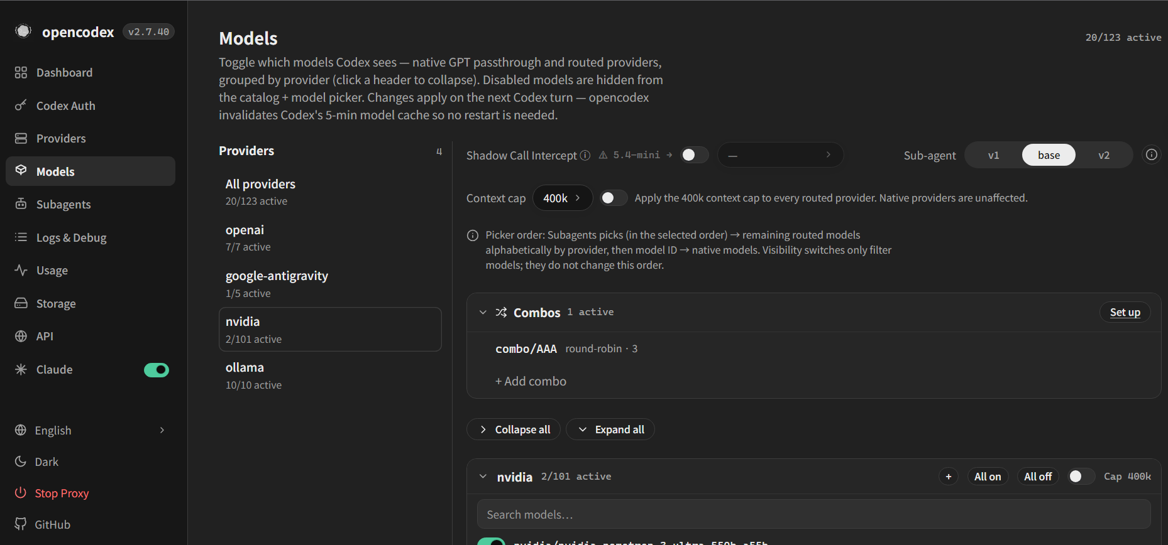The height and width of the screenshot is (545, 1168).
Task: Open Providers page via its server icon
Action: tap(21, 138)
